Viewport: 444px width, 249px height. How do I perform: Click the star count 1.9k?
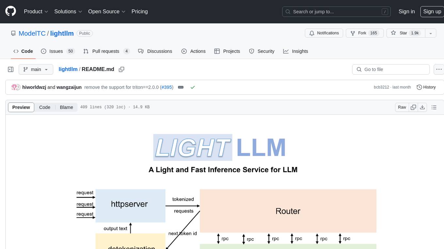(415, 33)
